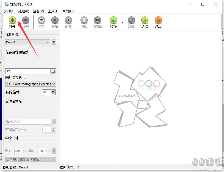Switch to 缩略图 (Thumbnail) view icon
The width and height of the screenshot is (224, 172).
(97, 20)
